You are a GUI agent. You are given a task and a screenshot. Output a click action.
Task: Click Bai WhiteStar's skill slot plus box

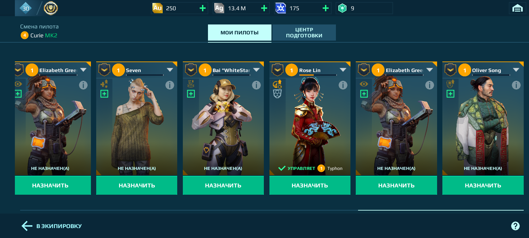click(x=191, y=94)
